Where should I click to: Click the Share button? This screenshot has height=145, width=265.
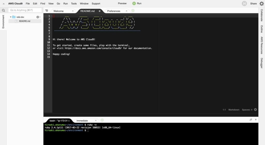[253, 4]
